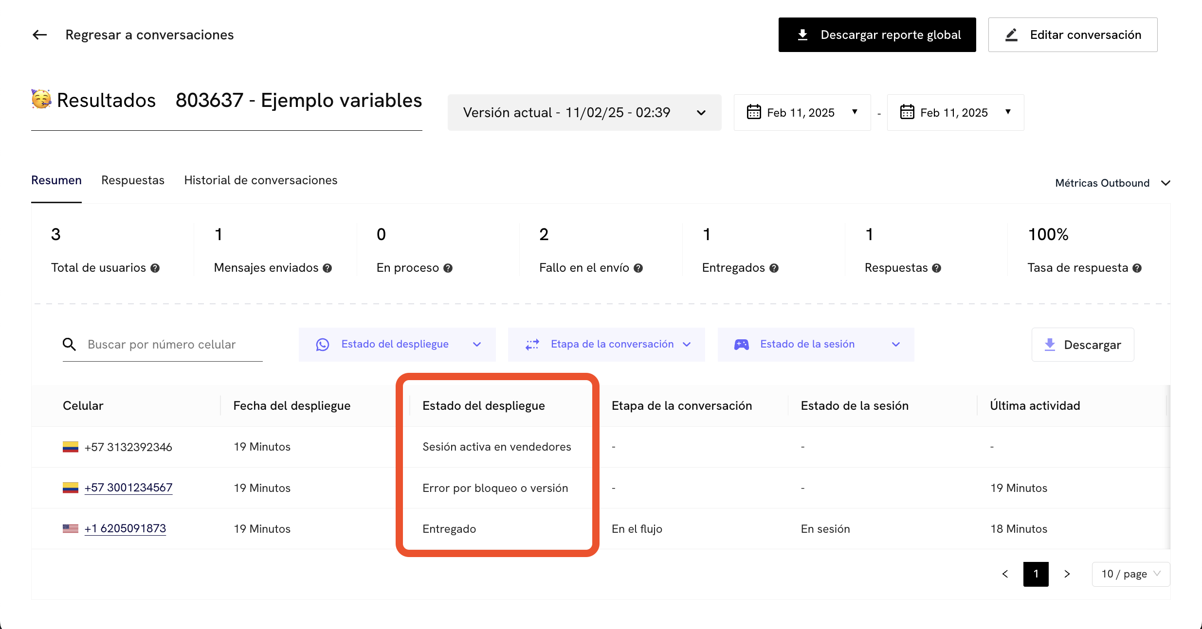Click Editar conversación button
Viewport: 1202px width, 629px height.
(x=1073, y=35)
